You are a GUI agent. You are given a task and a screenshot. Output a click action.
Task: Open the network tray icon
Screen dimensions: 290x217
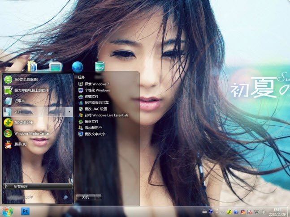pos(256,212)
